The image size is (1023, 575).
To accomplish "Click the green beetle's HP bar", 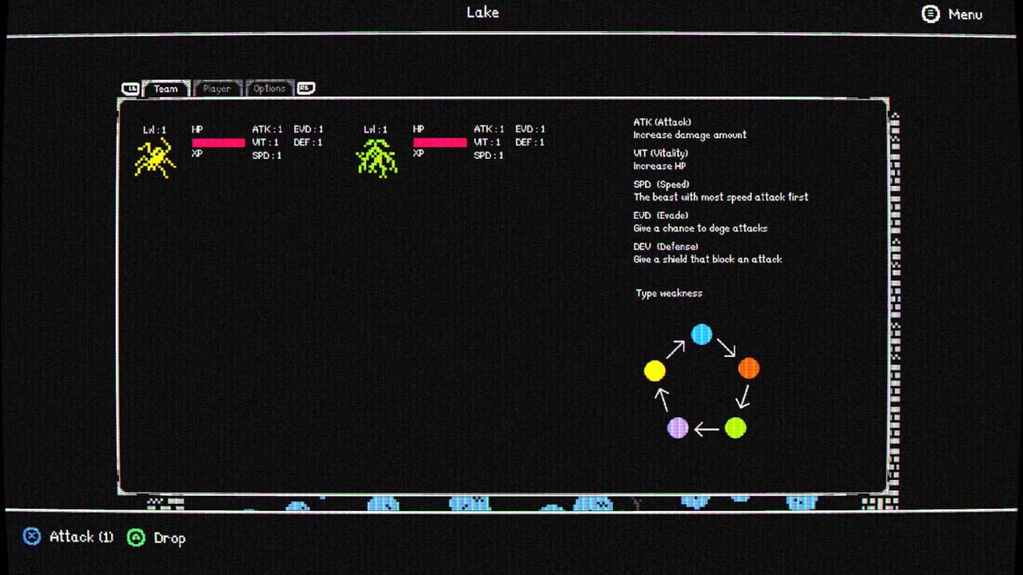I will (440, 142).
